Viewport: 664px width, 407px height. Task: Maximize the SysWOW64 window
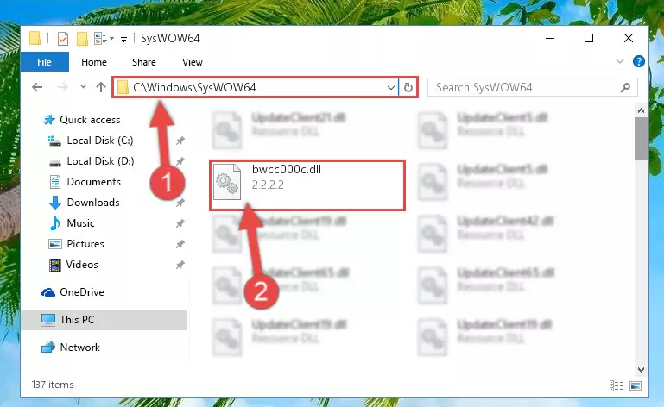589,38
